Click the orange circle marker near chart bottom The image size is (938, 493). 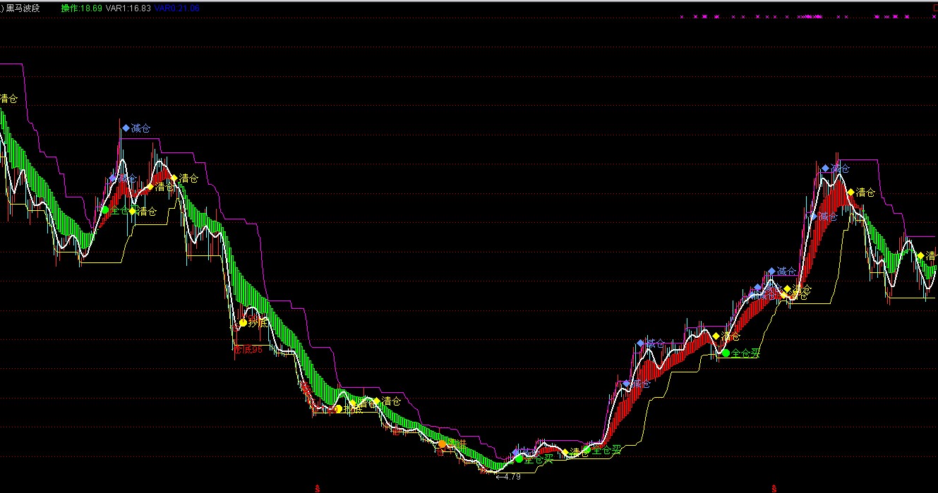coord(443,444)
